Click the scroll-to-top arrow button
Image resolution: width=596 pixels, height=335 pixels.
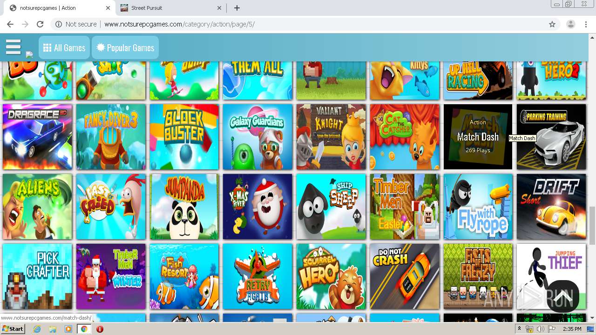563,296
